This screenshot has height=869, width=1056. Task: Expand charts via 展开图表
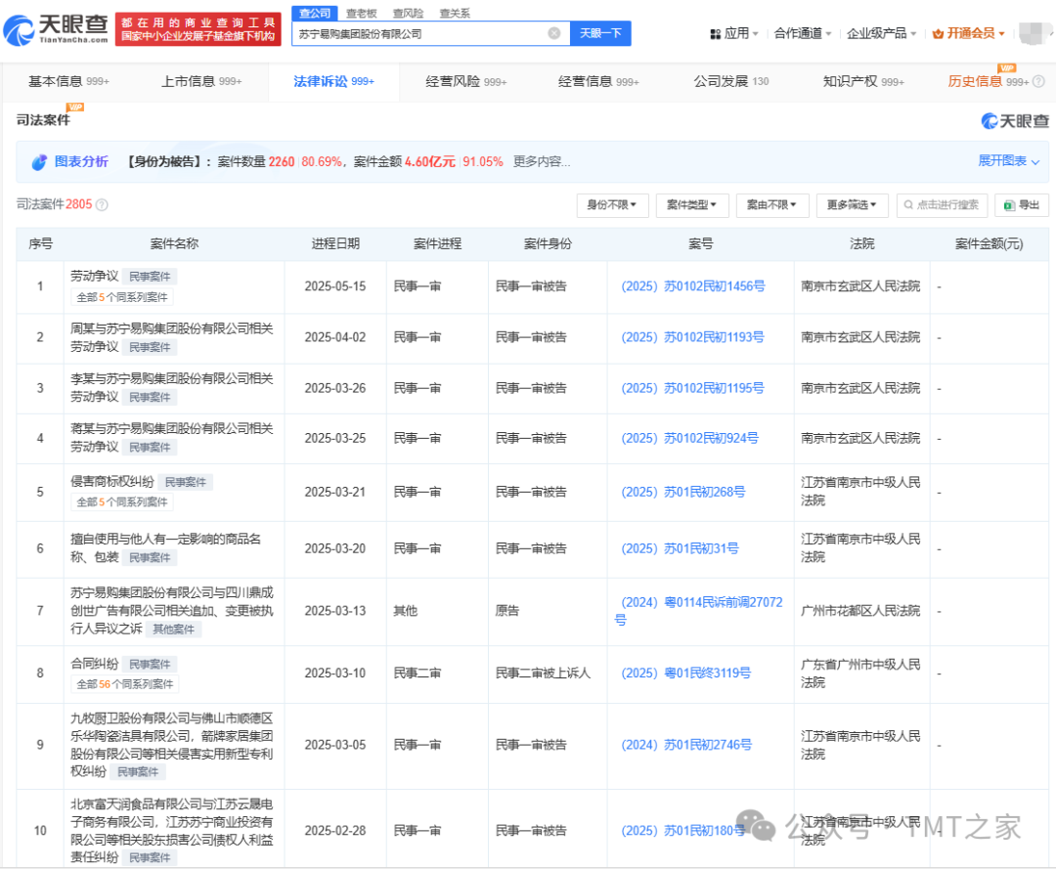pyautogui.click(x=1009, y=161)
